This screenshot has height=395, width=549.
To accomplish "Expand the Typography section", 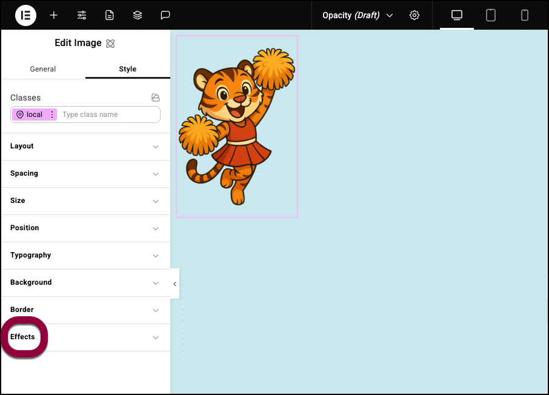I will coord(86,256).
